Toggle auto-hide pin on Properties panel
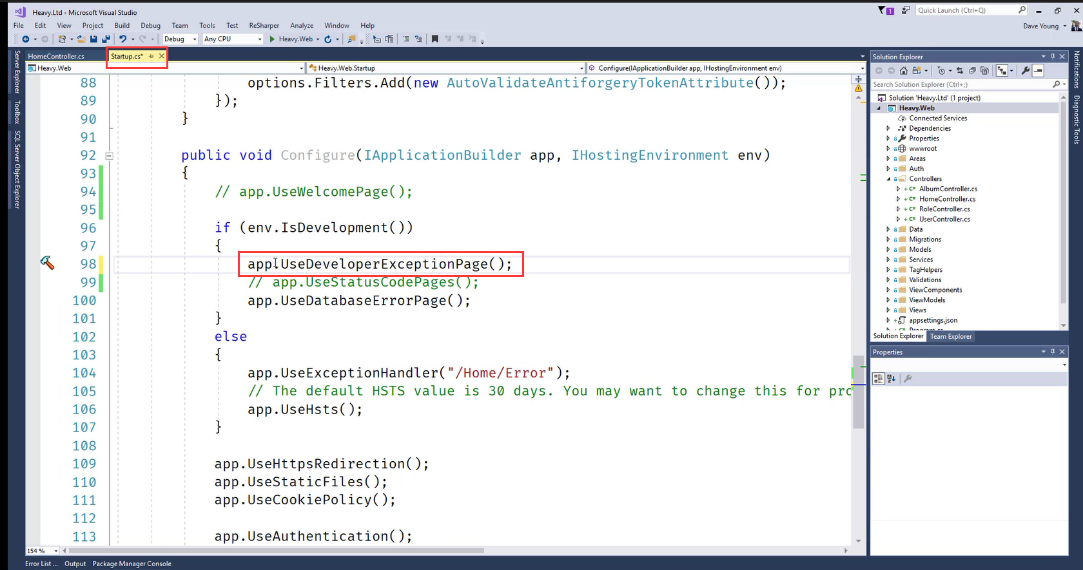 tap(1053, 352)
